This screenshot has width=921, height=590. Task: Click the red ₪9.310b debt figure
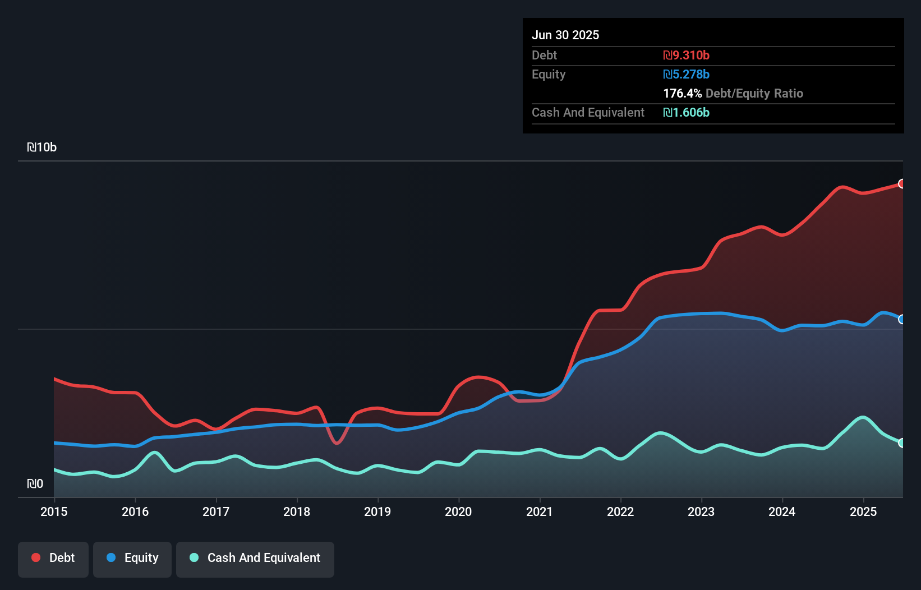pyautogui.click(x=685, y=55)
